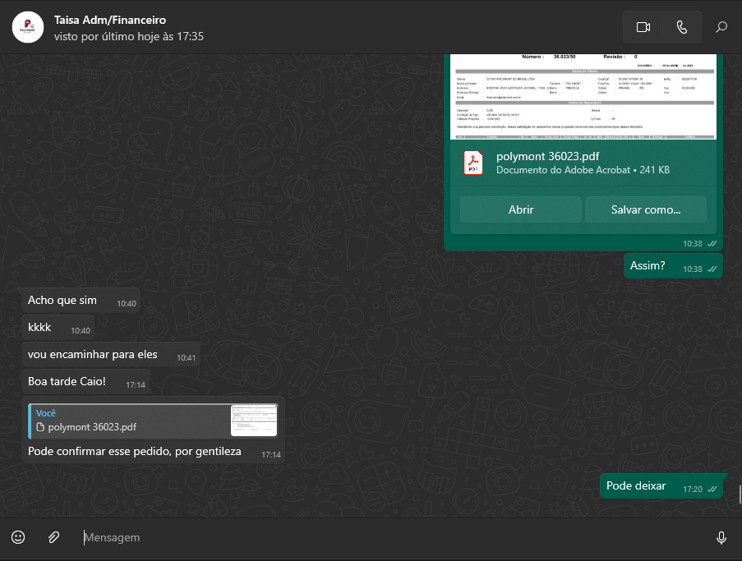Click the Polymont contact profile picture
Screen dimensions: 742x561
tap(28, 27)
